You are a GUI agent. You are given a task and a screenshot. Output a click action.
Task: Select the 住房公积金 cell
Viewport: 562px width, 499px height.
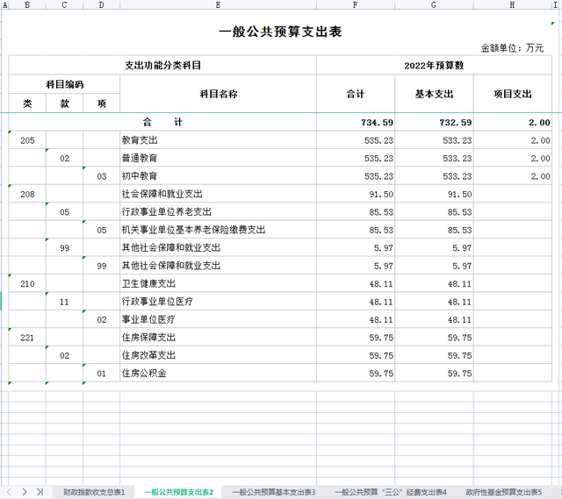[218, 374]
